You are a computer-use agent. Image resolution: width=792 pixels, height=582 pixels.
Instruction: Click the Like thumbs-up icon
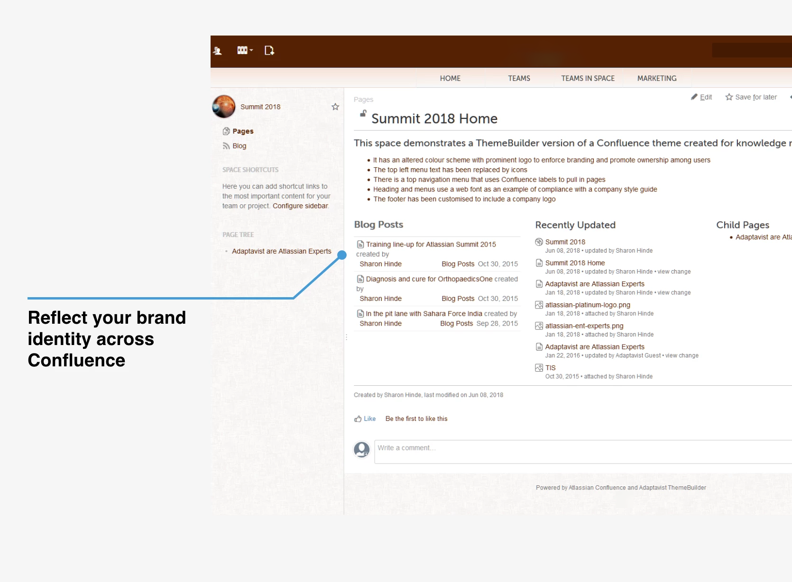[x=358, y=419]
